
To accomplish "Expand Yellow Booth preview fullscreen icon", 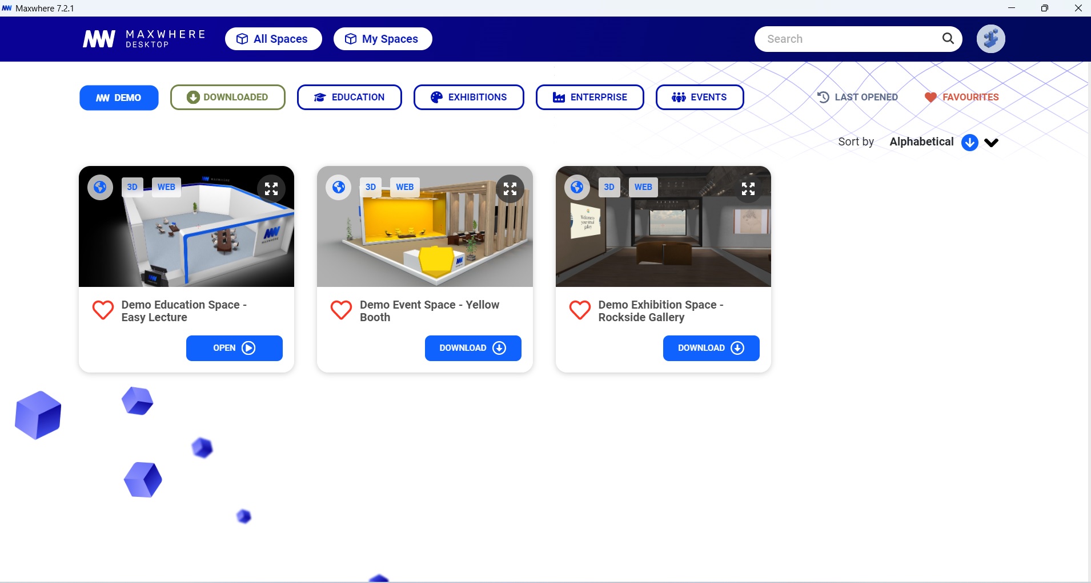I will [510, 189].
